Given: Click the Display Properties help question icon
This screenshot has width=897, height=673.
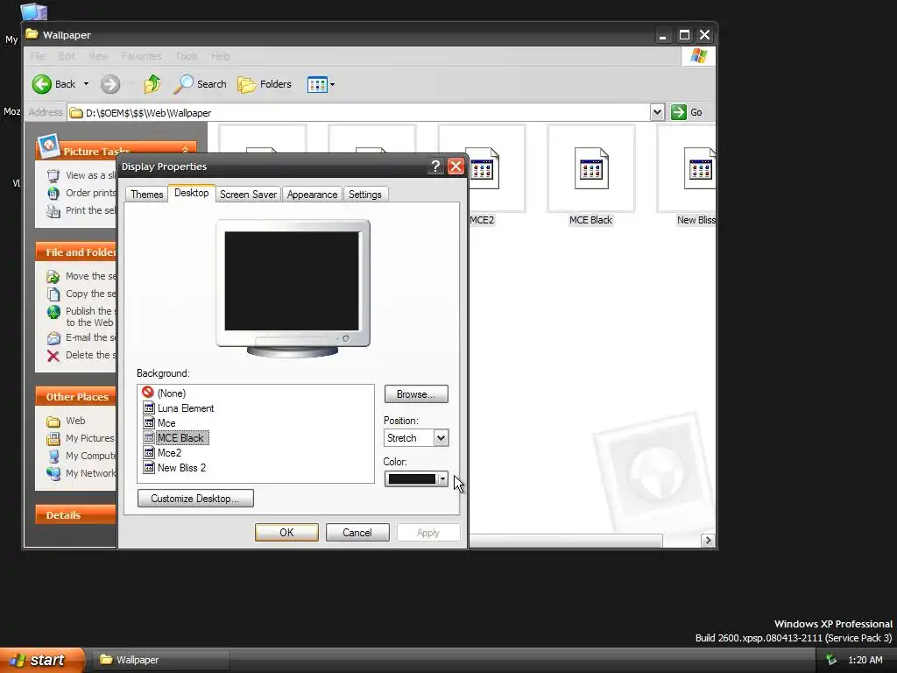Looking at the screenshot, I should (435, 166).
